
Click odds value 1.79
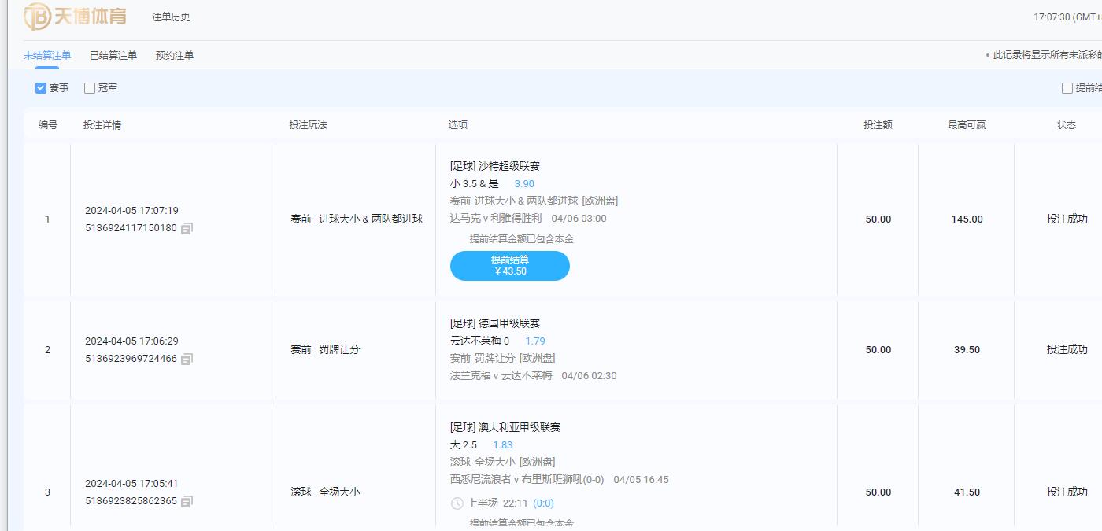click(535, 341)
